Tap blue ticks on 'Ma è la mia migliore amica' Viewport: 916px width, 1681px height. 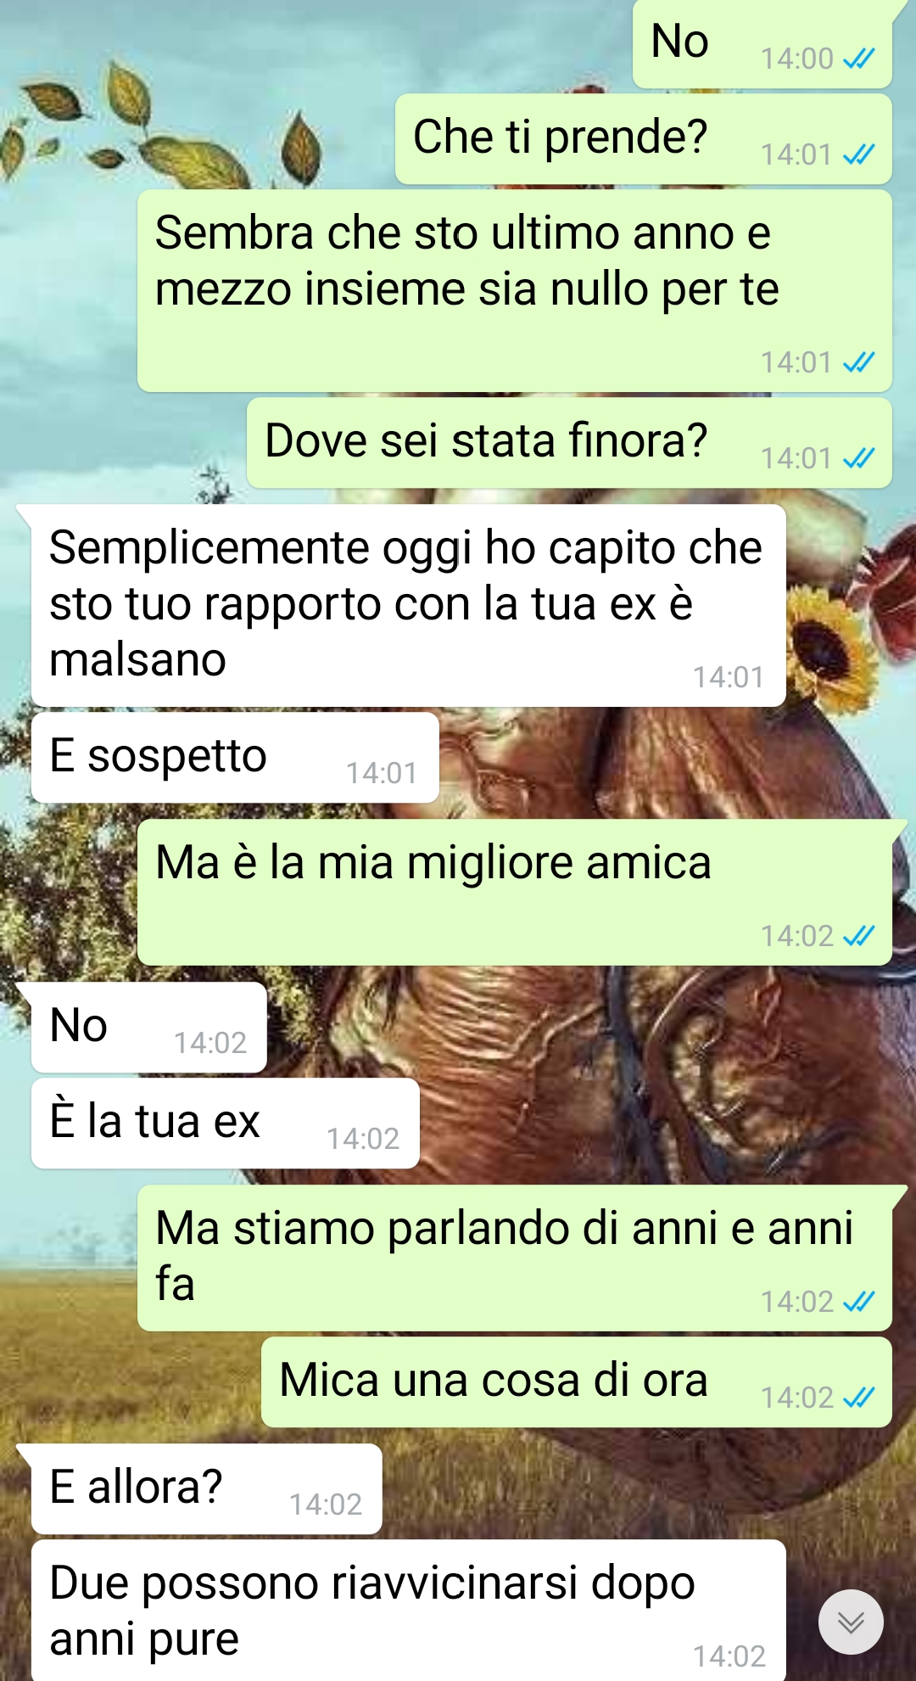tap(859, 936)
